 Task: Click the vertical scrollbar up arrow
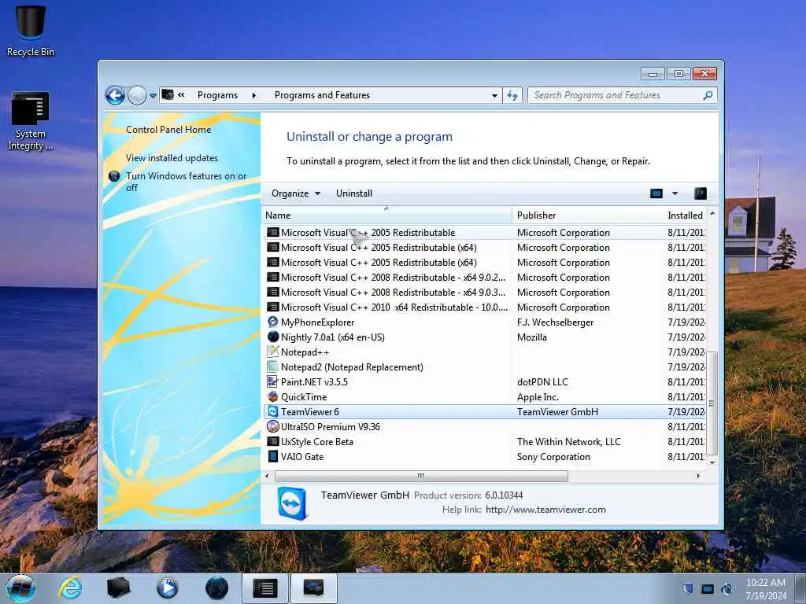pyautogui.click(x=712, y=212)
